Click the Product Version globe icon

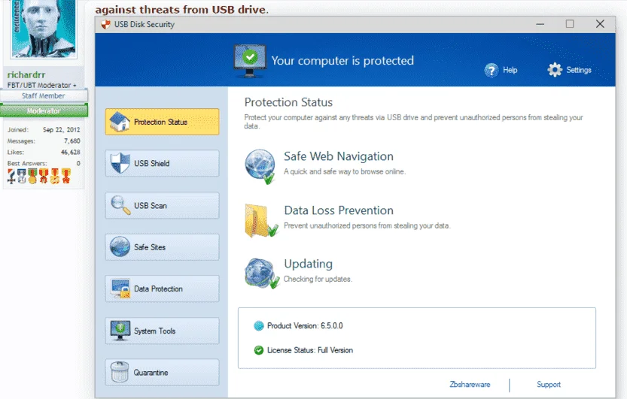pyautogui.click(x=259, y=326)
